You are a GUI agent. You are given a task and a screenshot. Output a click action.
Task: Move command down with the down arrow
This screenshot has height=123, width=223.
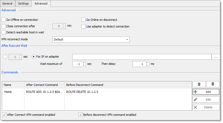213,84
